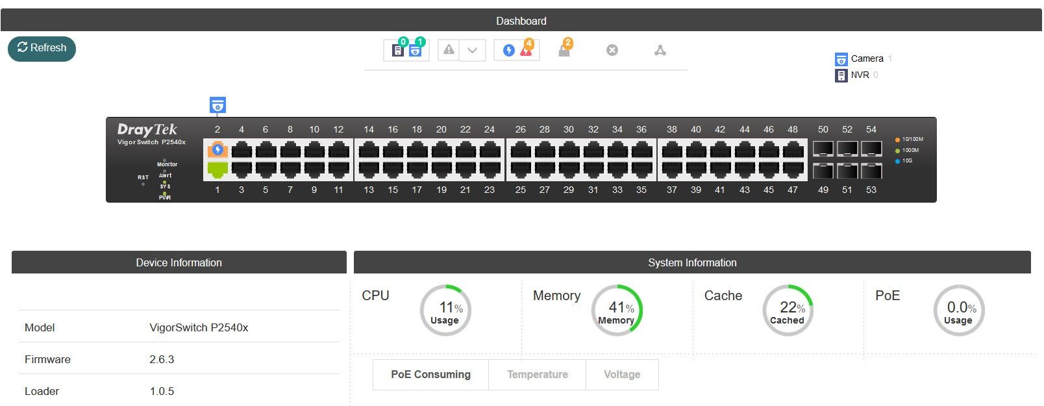The image size is (1044, 406).
Task: Click the network topology triangle icon
Action: (x=660, y=50)
